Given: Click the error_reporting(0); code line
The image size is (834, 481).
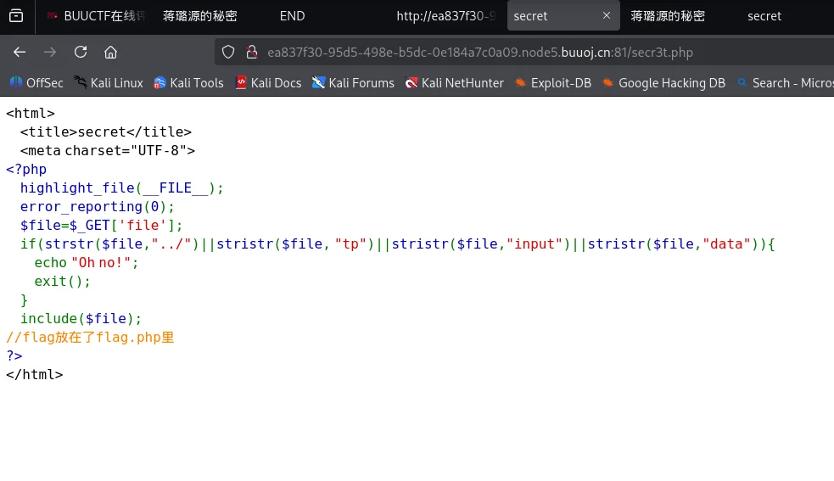Looking at the screenshot, I should tap(98, 206).
